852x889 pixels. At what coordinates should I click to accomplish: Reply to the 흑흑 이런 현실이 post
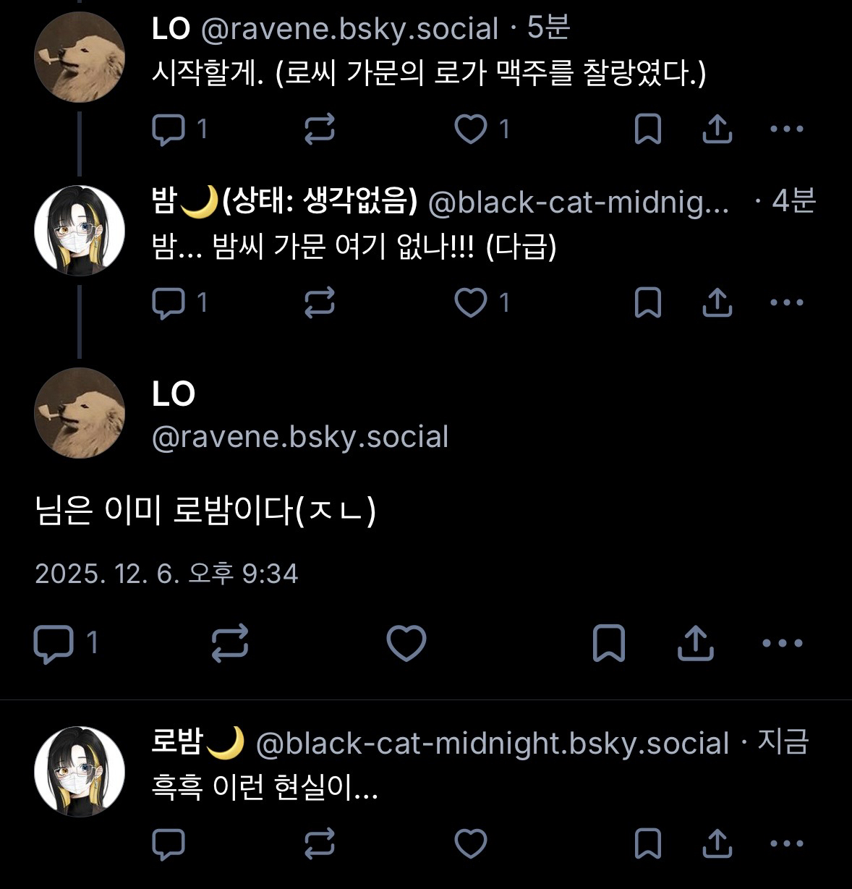(169, 843)
